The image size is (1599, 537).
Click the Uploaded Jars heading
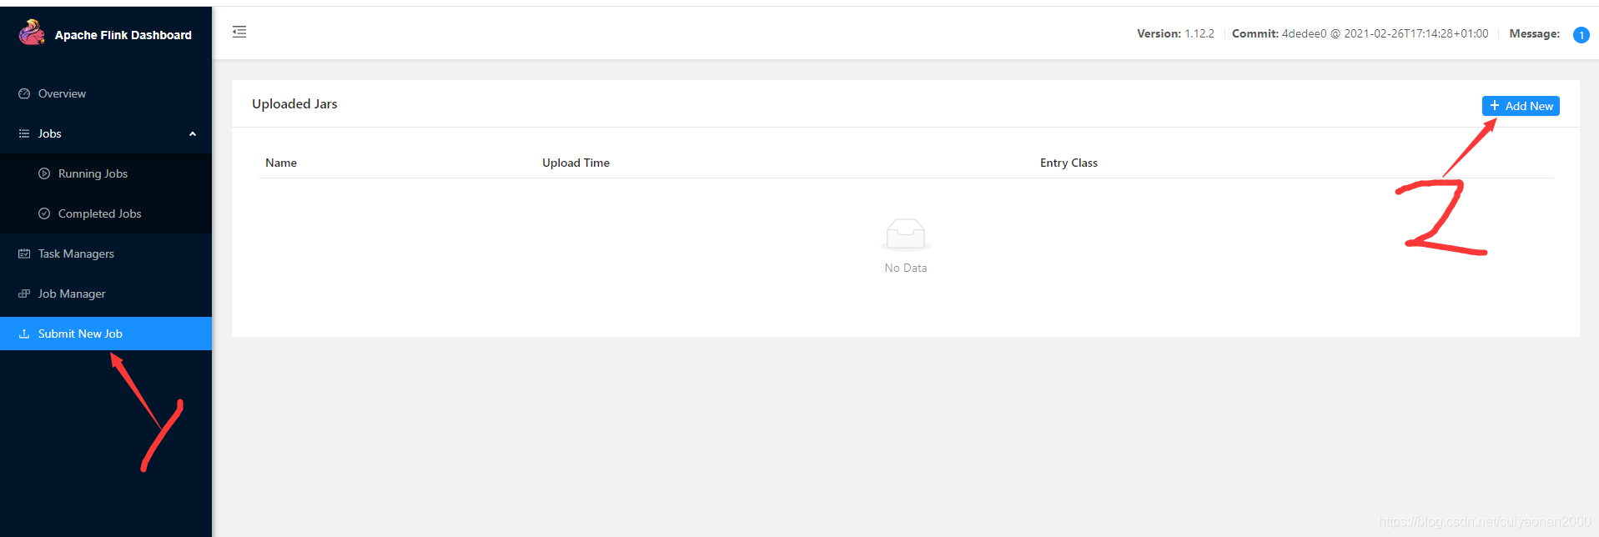294,103
